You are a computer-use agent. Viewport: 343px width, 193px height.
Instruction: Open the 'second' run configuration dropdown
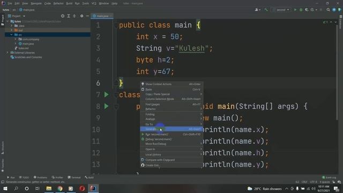tap(281, 10)
